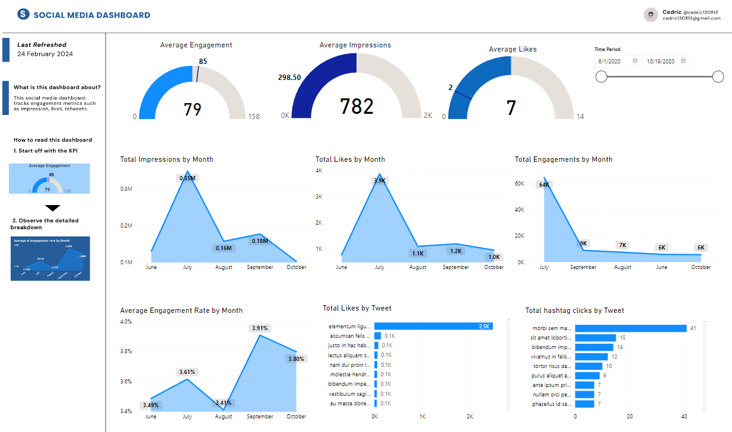The height and width of the screenshot is (432, 732).
Task: Click the Time Period slider track
Action: click(x=660, y=76)
